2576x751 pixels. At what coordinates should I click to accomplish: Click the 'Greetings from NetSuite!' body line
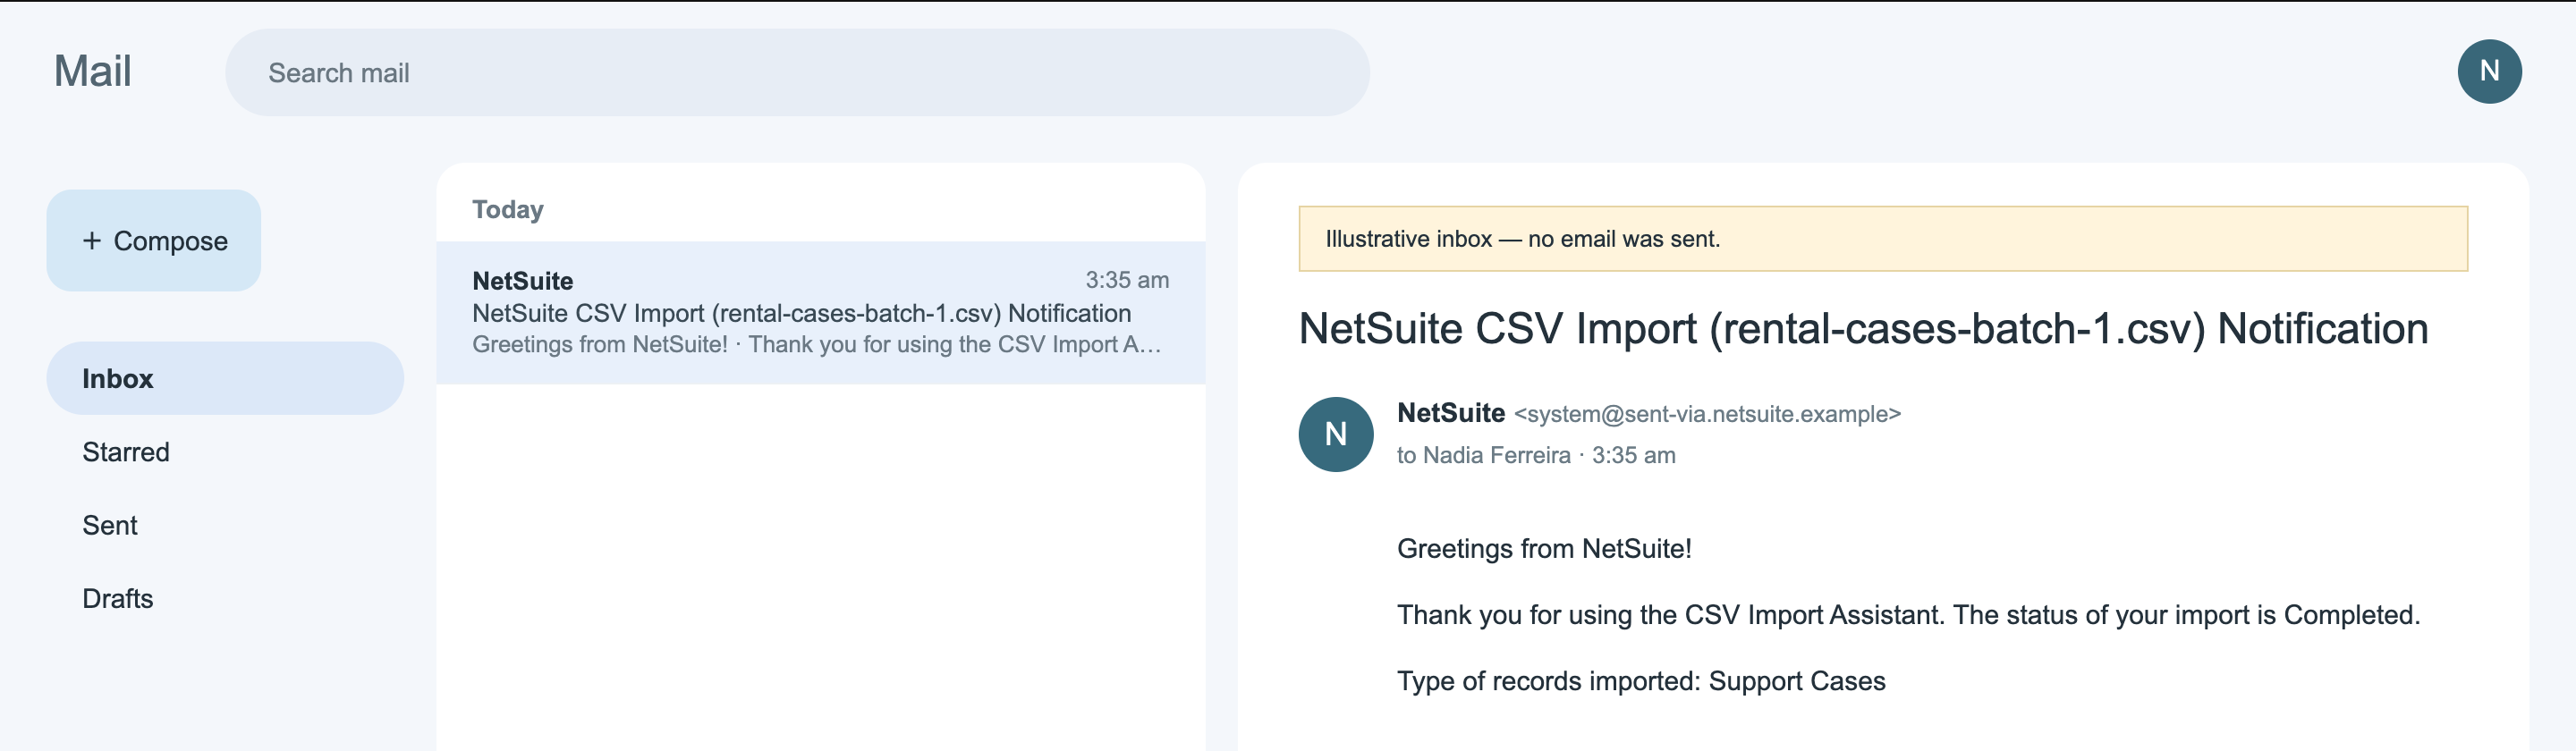(x=1544, y=548)
